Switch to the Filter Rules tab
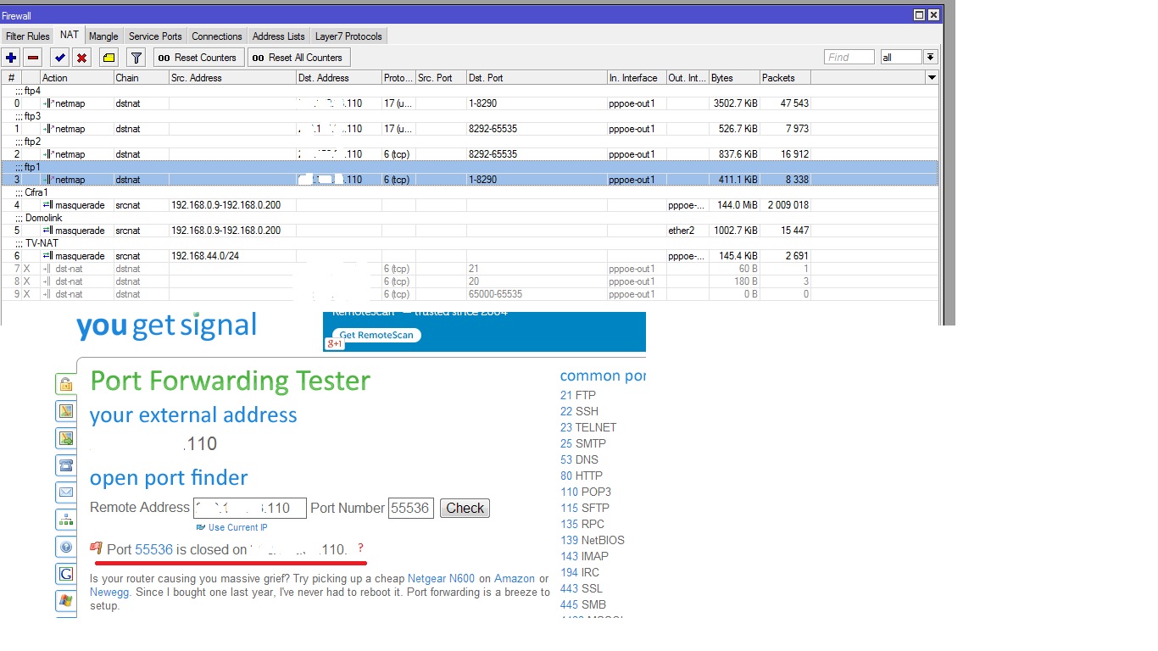This screenshot has height=651, width=1158. pos(28,36)
